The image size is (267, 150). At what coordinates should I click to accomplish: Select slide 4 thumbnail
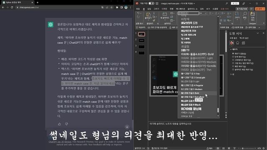(x=141, y=53)
